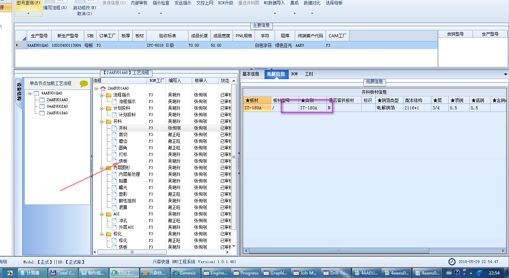Viewport: 509px width, 278px height.
Task: Click the 流程指示 folder icon
Action: click(109, 95)
